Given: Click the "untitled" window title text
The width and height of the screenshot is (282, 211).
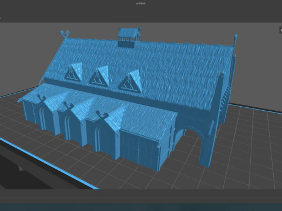Looking at the screenshot, I should point(141,4).
